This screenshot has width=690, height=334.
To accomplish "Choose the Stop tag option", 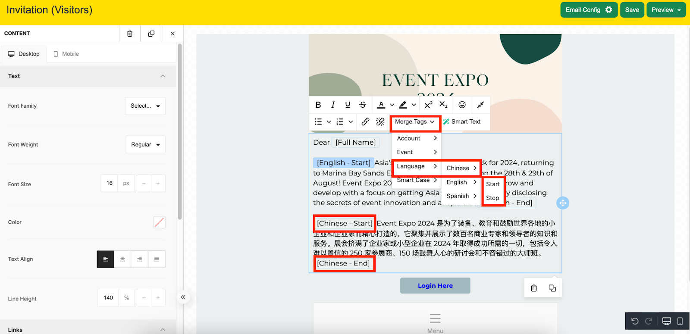I will pos(493,198).
